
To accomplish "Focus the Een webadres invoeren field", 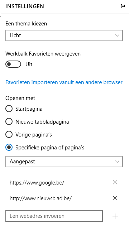I will coord(54,216).
